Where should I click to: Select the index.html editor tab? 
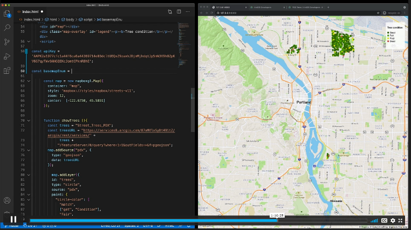click(30, 12)
